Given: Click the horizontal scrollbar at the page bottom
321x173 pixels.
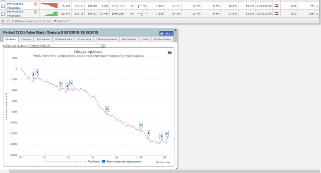Looking at the screenshot, I should coord(165,171).
